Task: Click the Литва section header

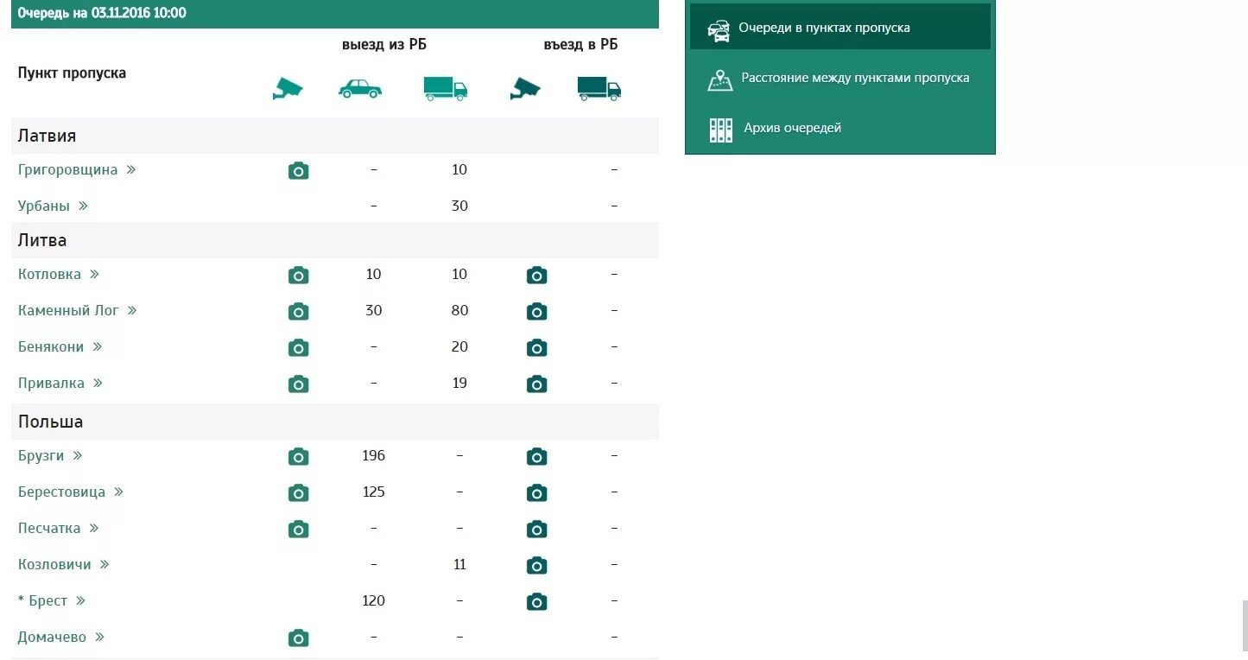Action: tap(335, 240)
